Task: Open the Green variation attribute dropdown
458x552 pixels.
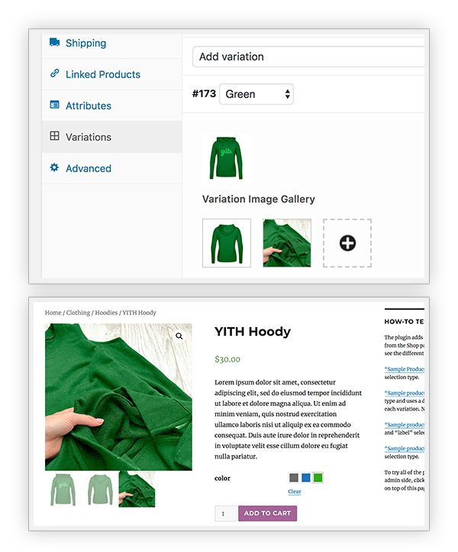Action: coord(256,94)
